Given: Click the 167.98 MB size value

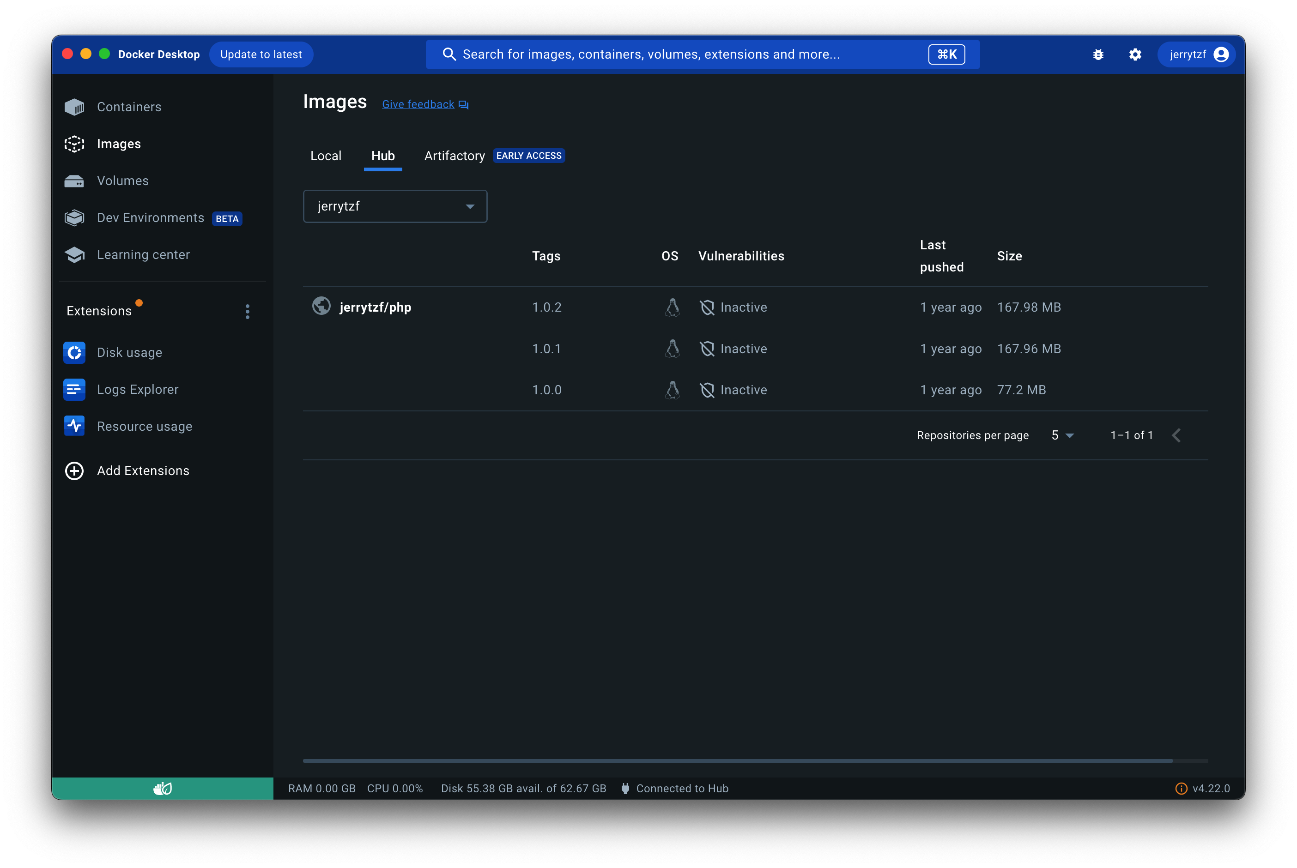Looking at the screenshot, I should 1029,307.
